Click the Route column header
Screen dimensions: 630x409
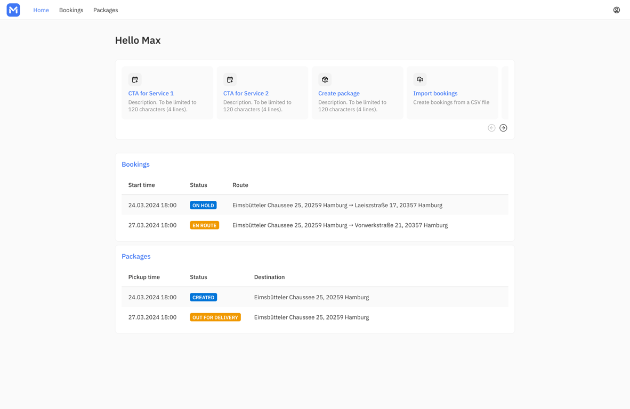click(240, 185)
